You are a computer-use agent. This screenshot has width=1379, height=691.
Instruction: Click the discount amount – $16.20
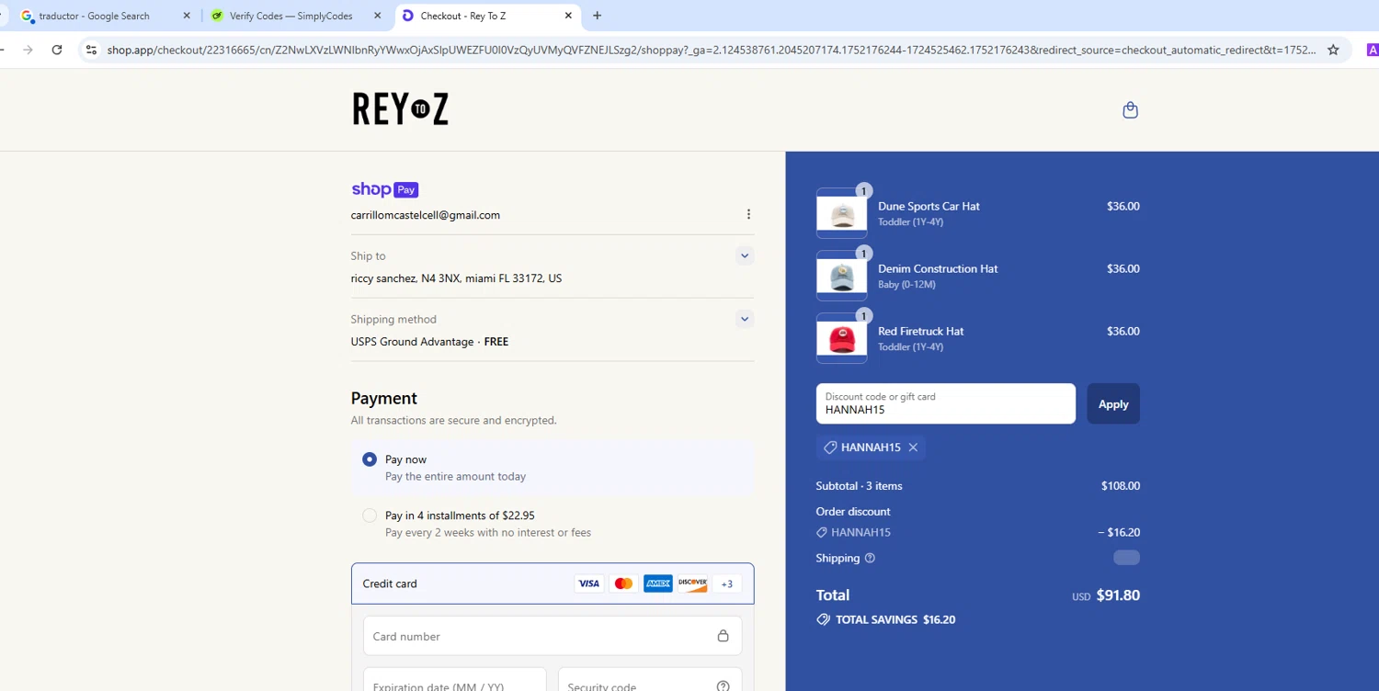click(1119, 532)
